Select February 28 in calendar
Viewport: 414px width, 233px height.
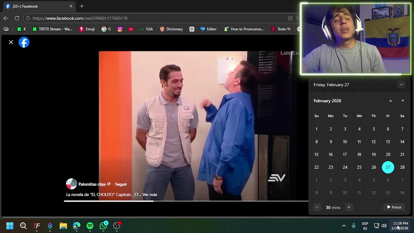coord(402,167)
